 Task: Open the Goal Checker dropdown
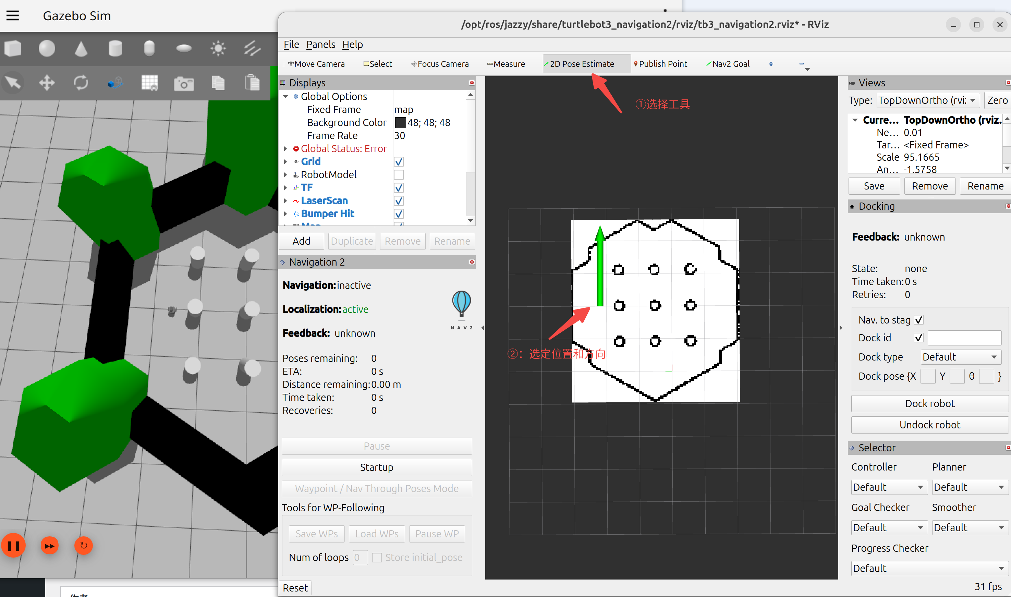(889, 527)
